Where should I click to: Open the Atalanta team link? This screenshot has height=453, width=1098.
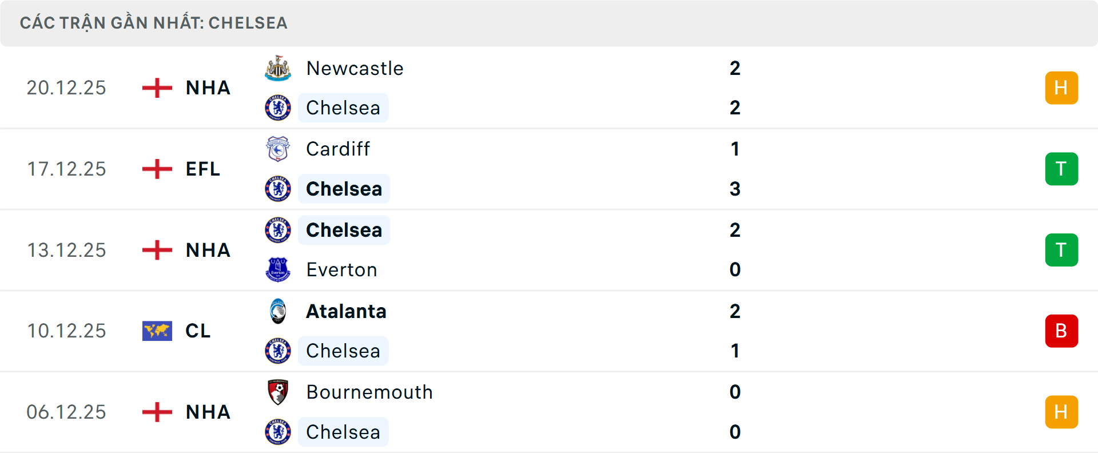(x=346, y=311)
